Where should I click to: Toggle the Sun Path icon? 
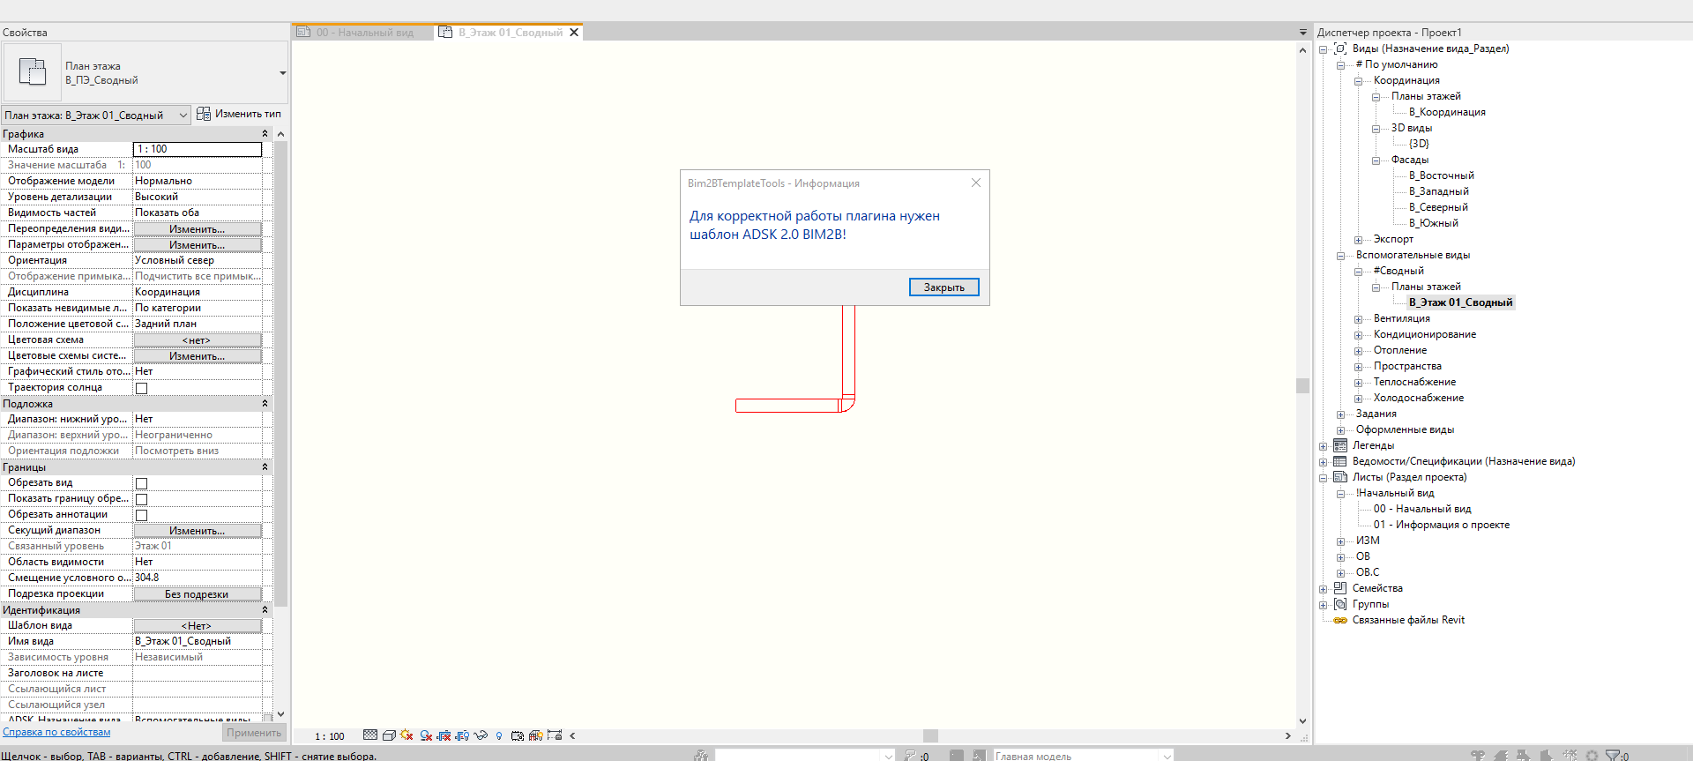406,735
